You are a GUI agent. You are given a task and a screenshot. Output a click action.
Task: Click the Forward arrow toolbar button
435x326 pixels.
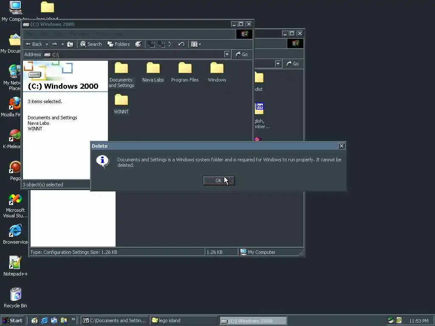pyautogui.click(x=55, y=44)
